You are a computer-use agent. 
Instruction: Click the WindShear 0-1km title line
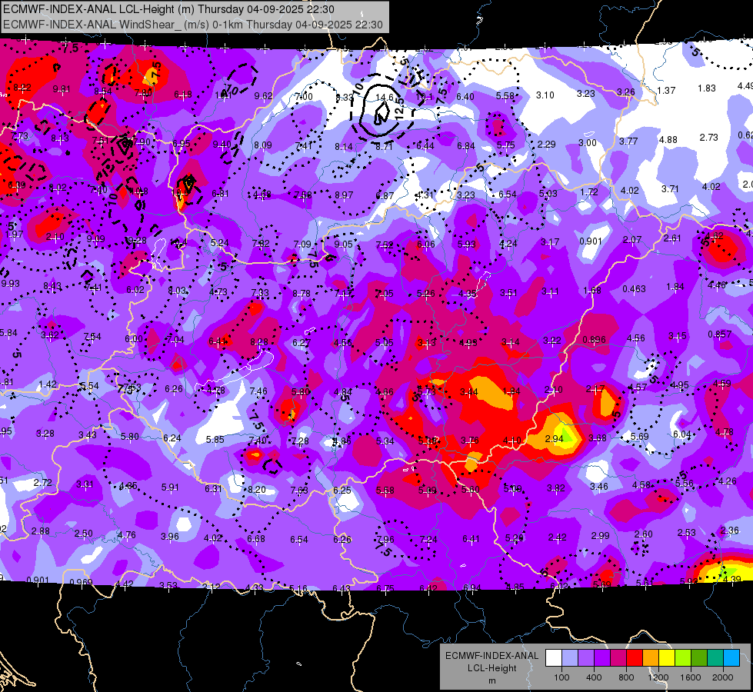193,25
